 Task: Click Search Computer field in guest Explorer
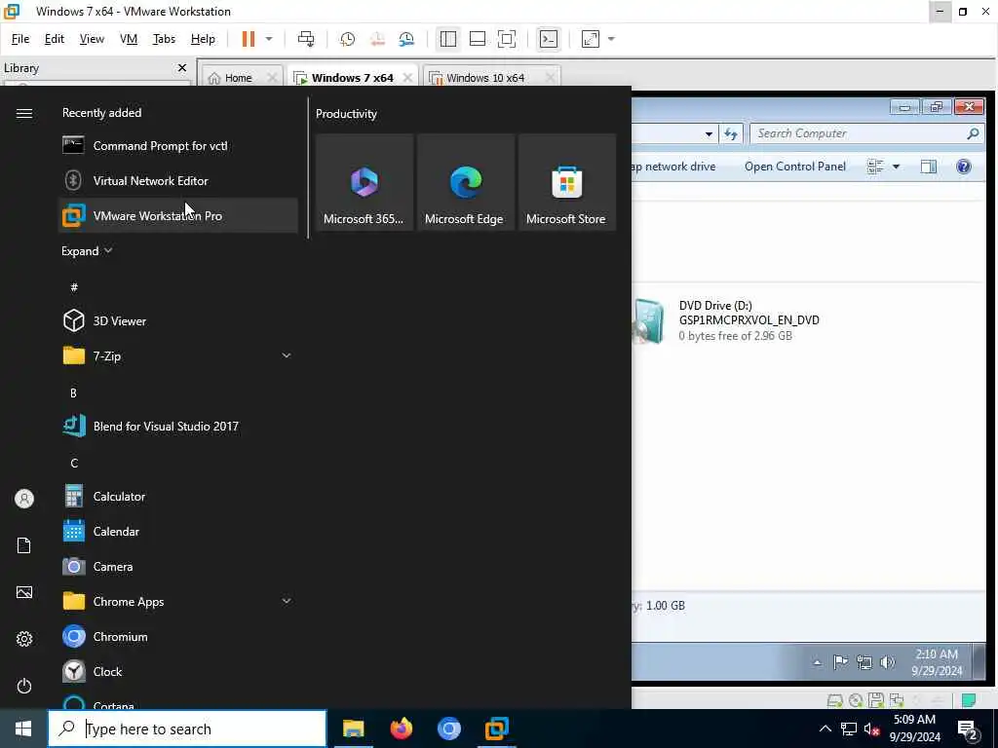tap(865, 133)
